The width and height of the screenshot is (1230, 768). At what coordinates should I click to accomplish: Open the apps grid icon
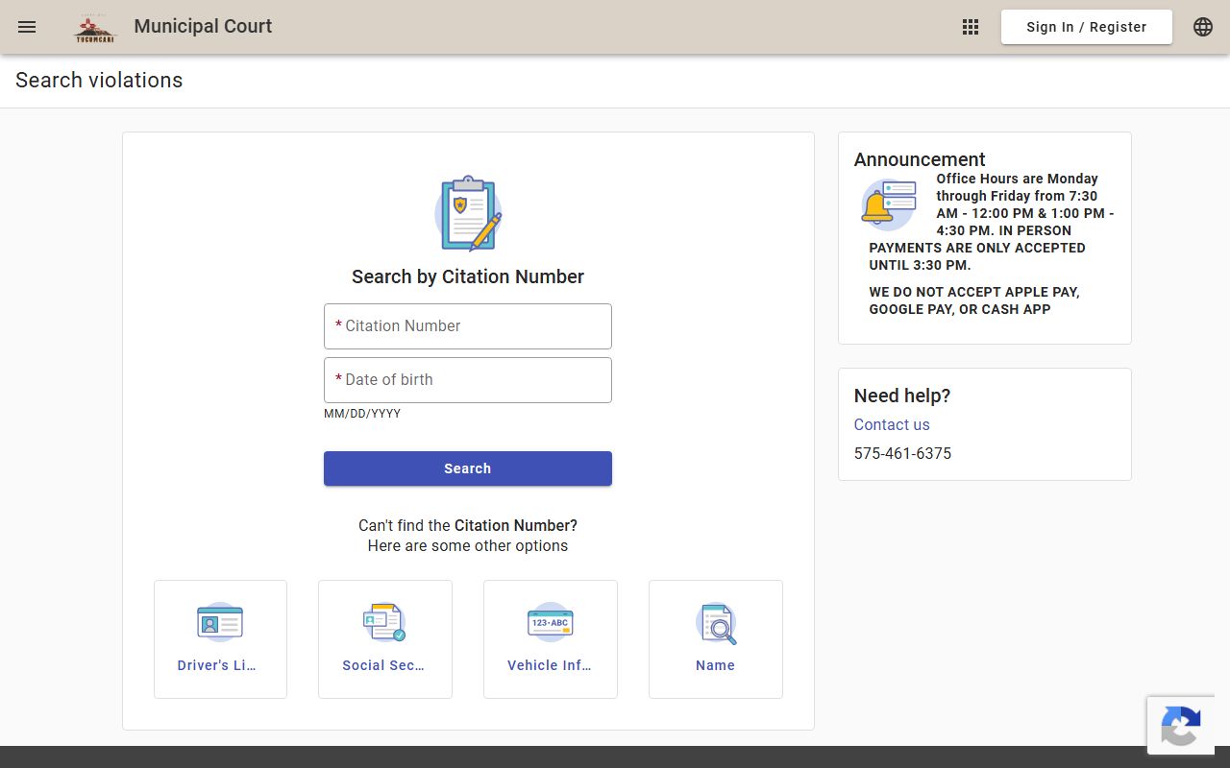coord(971,27)
